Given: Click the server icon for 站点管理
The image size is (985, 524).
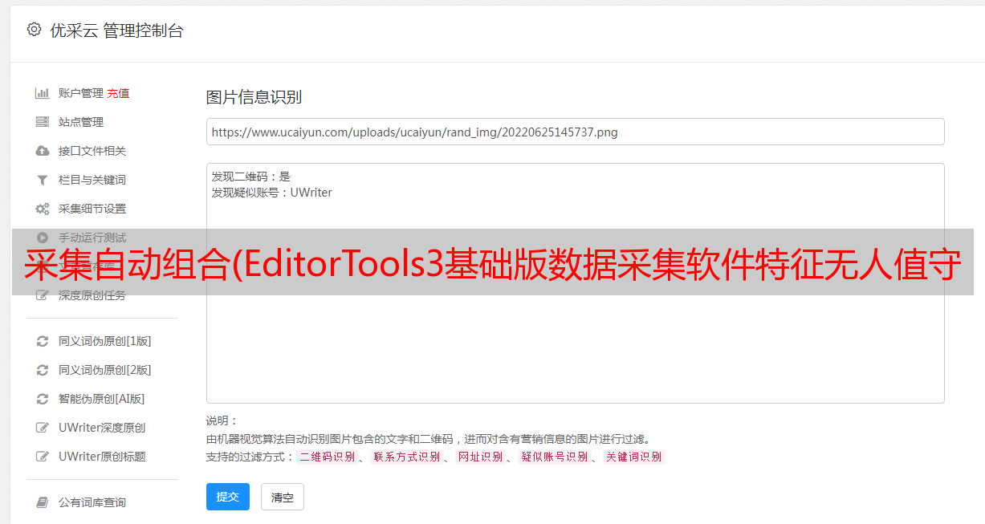Looking at the screenshot, I should tap(43, 122).
